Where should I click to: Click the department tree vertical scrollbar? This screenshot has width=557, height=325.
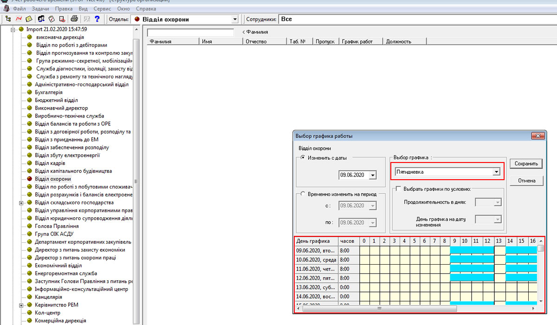tap(136, 181)
